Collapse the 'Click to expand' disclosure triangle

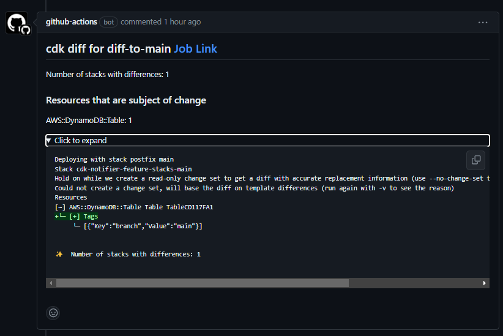point(49,141)
